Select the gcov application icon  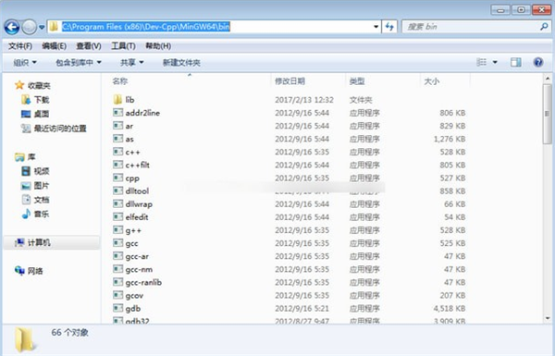117,295
